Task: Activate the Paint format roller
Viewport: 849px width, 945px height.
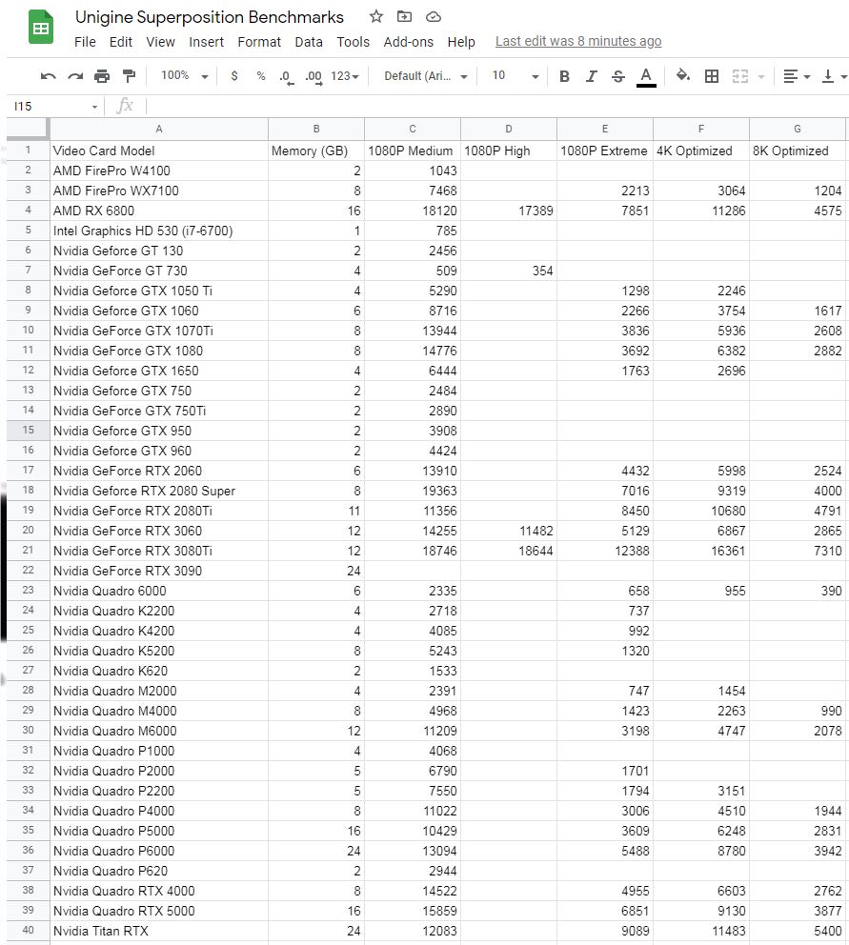Action: [129, 76]
